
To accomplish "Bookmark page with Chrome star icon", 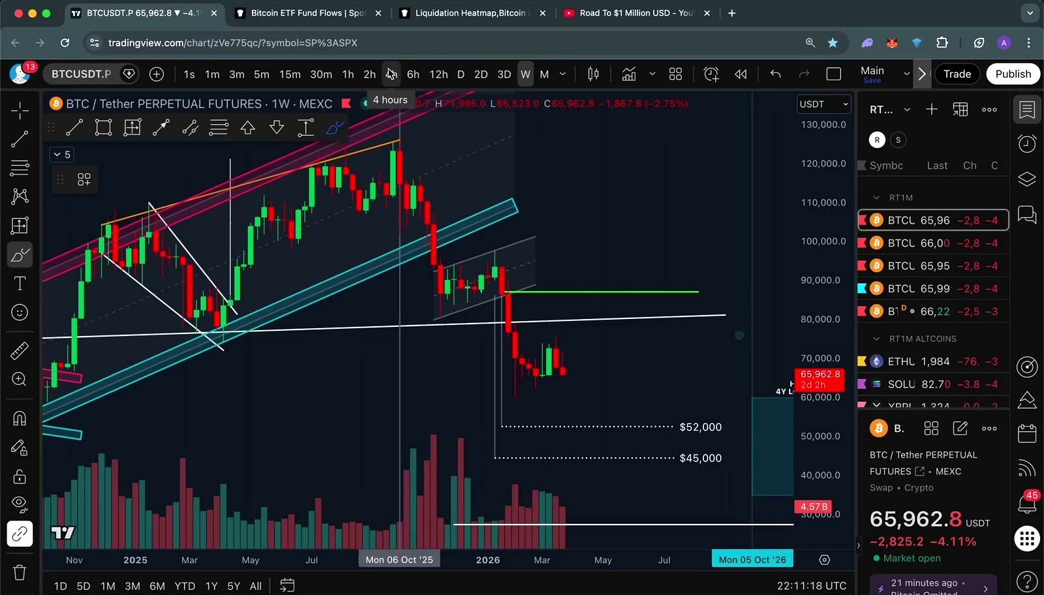I will click(833, 43).
